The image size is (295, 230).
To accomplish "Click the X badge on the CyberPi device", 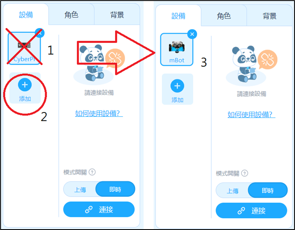I will click(x=40, y=33).
